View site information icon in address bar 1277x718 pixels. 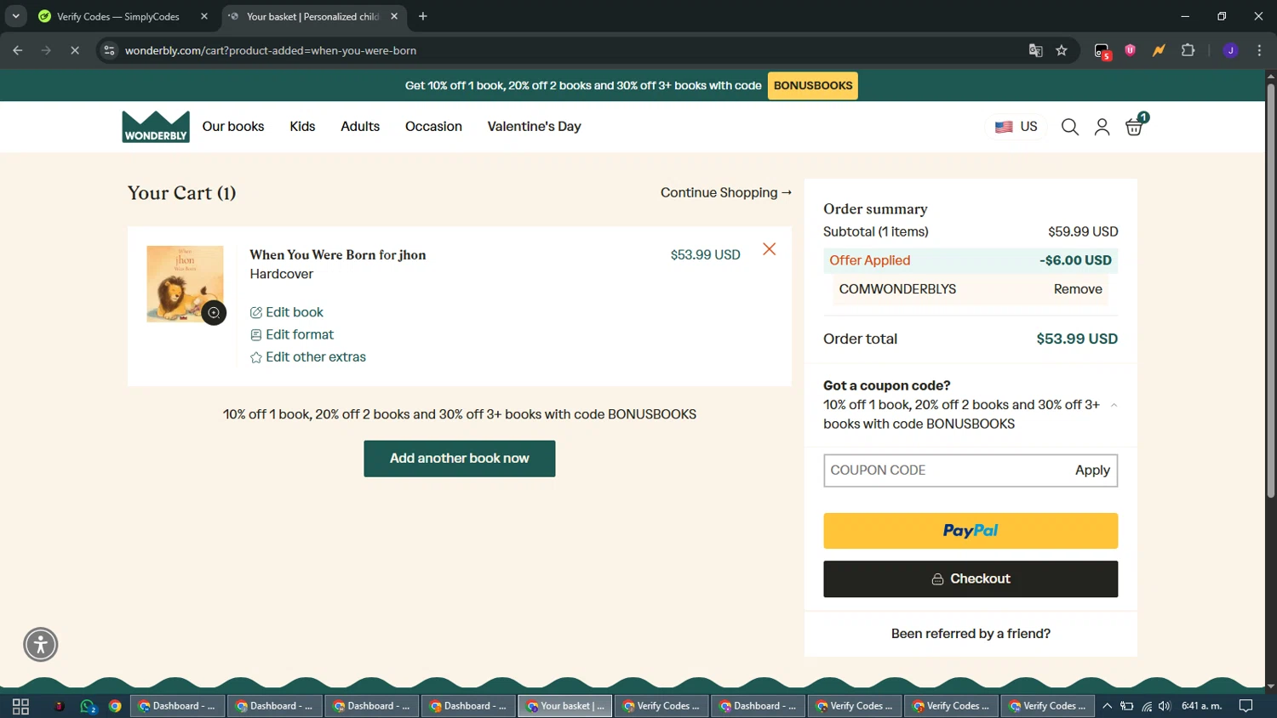(x=109, y=50)
